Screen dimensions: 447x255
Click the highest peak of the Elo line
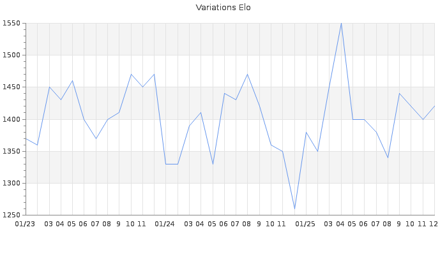pos(341,24)
